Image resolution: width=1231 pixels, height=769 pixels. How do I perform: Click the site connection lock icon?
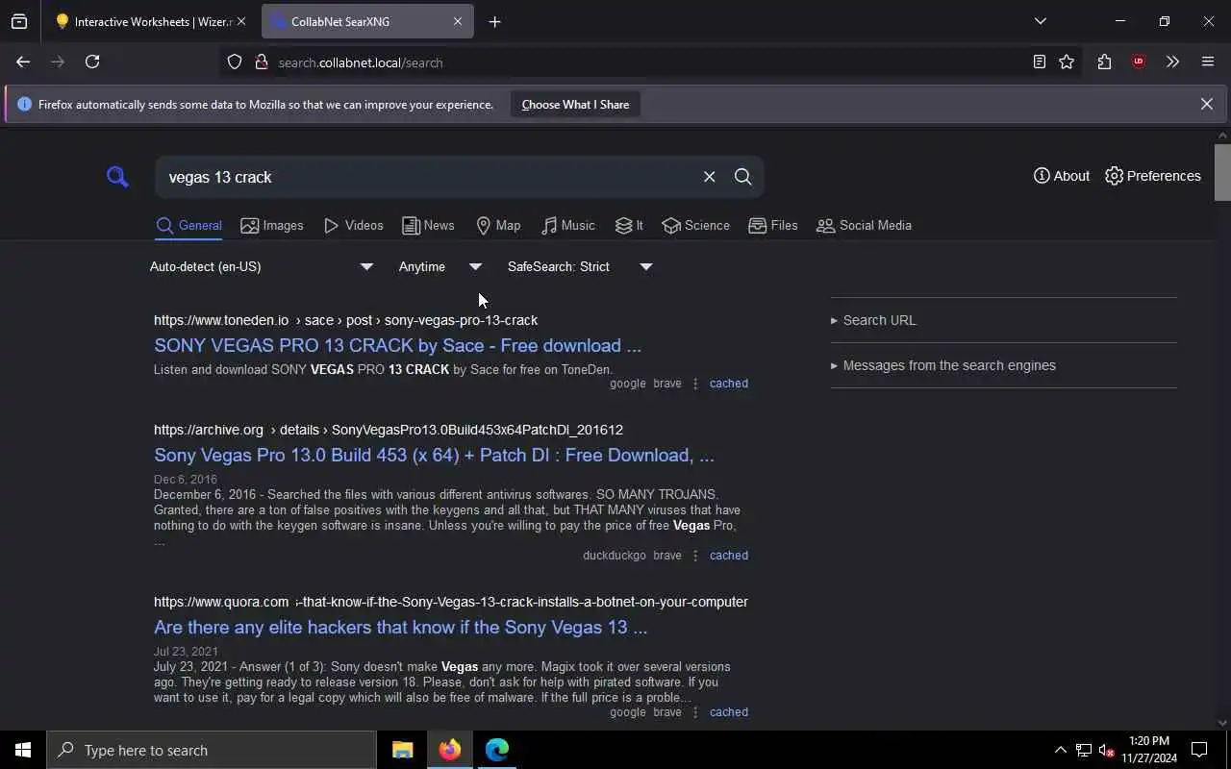click(261, 62)
